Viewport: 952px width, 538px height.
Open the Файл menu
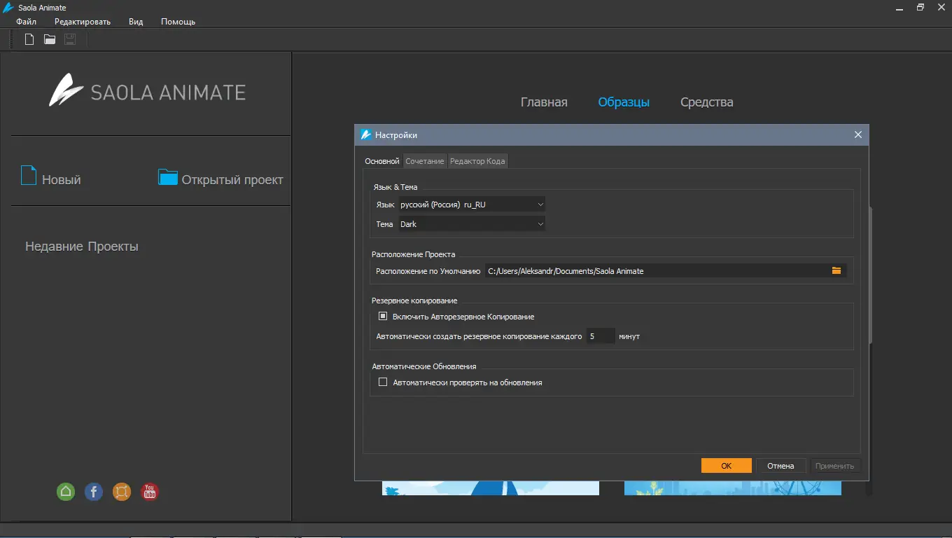(x=27, y=22)
